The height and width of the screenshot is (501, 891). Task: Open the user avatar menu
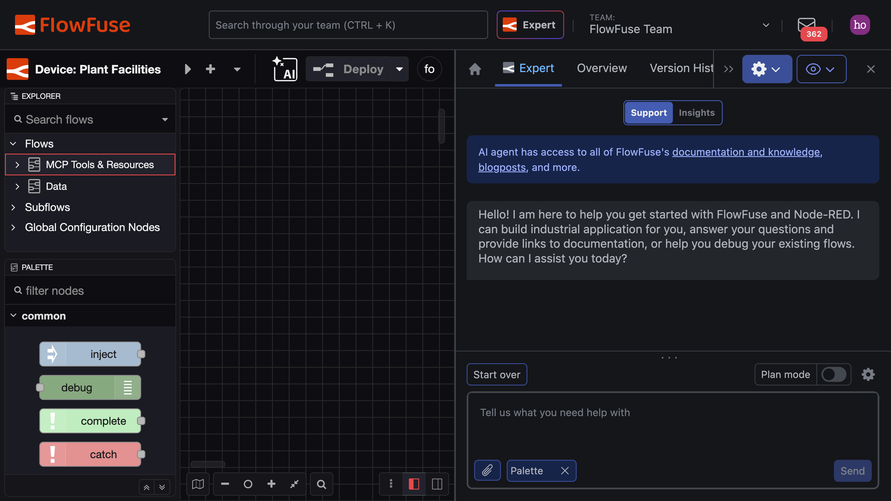(860, 25)
